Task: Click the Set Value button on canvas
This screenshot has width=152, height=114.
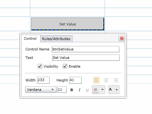Action: click(x=68, y=24)
